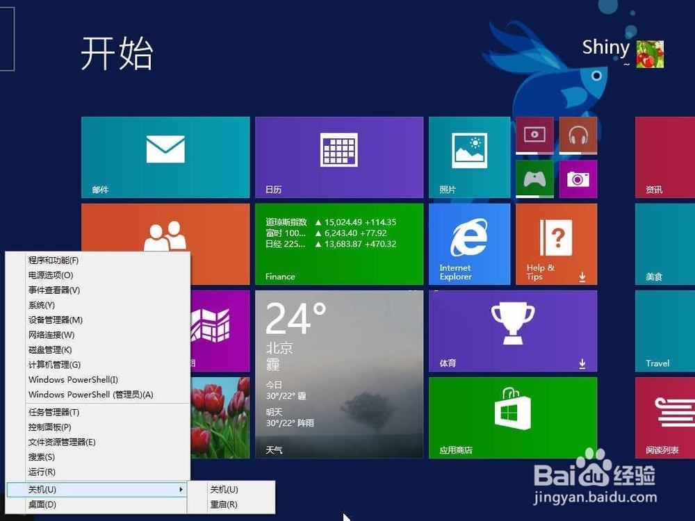Select 桌面(D) menu item
The height and width of the screenshot is (521, 695).
point(99,504)
